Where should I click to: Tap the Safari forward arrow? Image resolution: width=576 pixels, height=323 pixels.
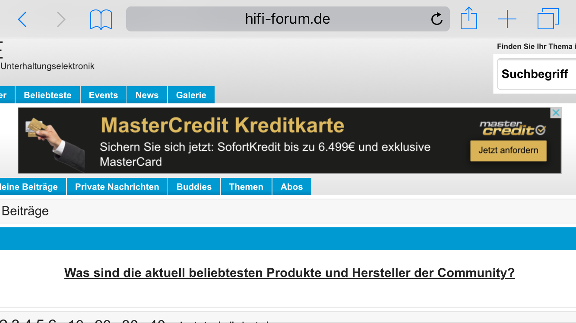point(61,19)
